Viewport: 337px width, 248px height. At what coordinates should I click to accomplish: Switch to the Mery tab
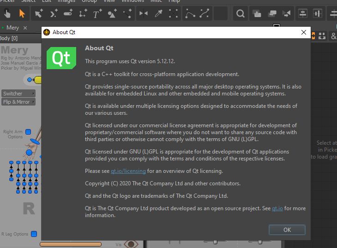(x=12, y=28)
